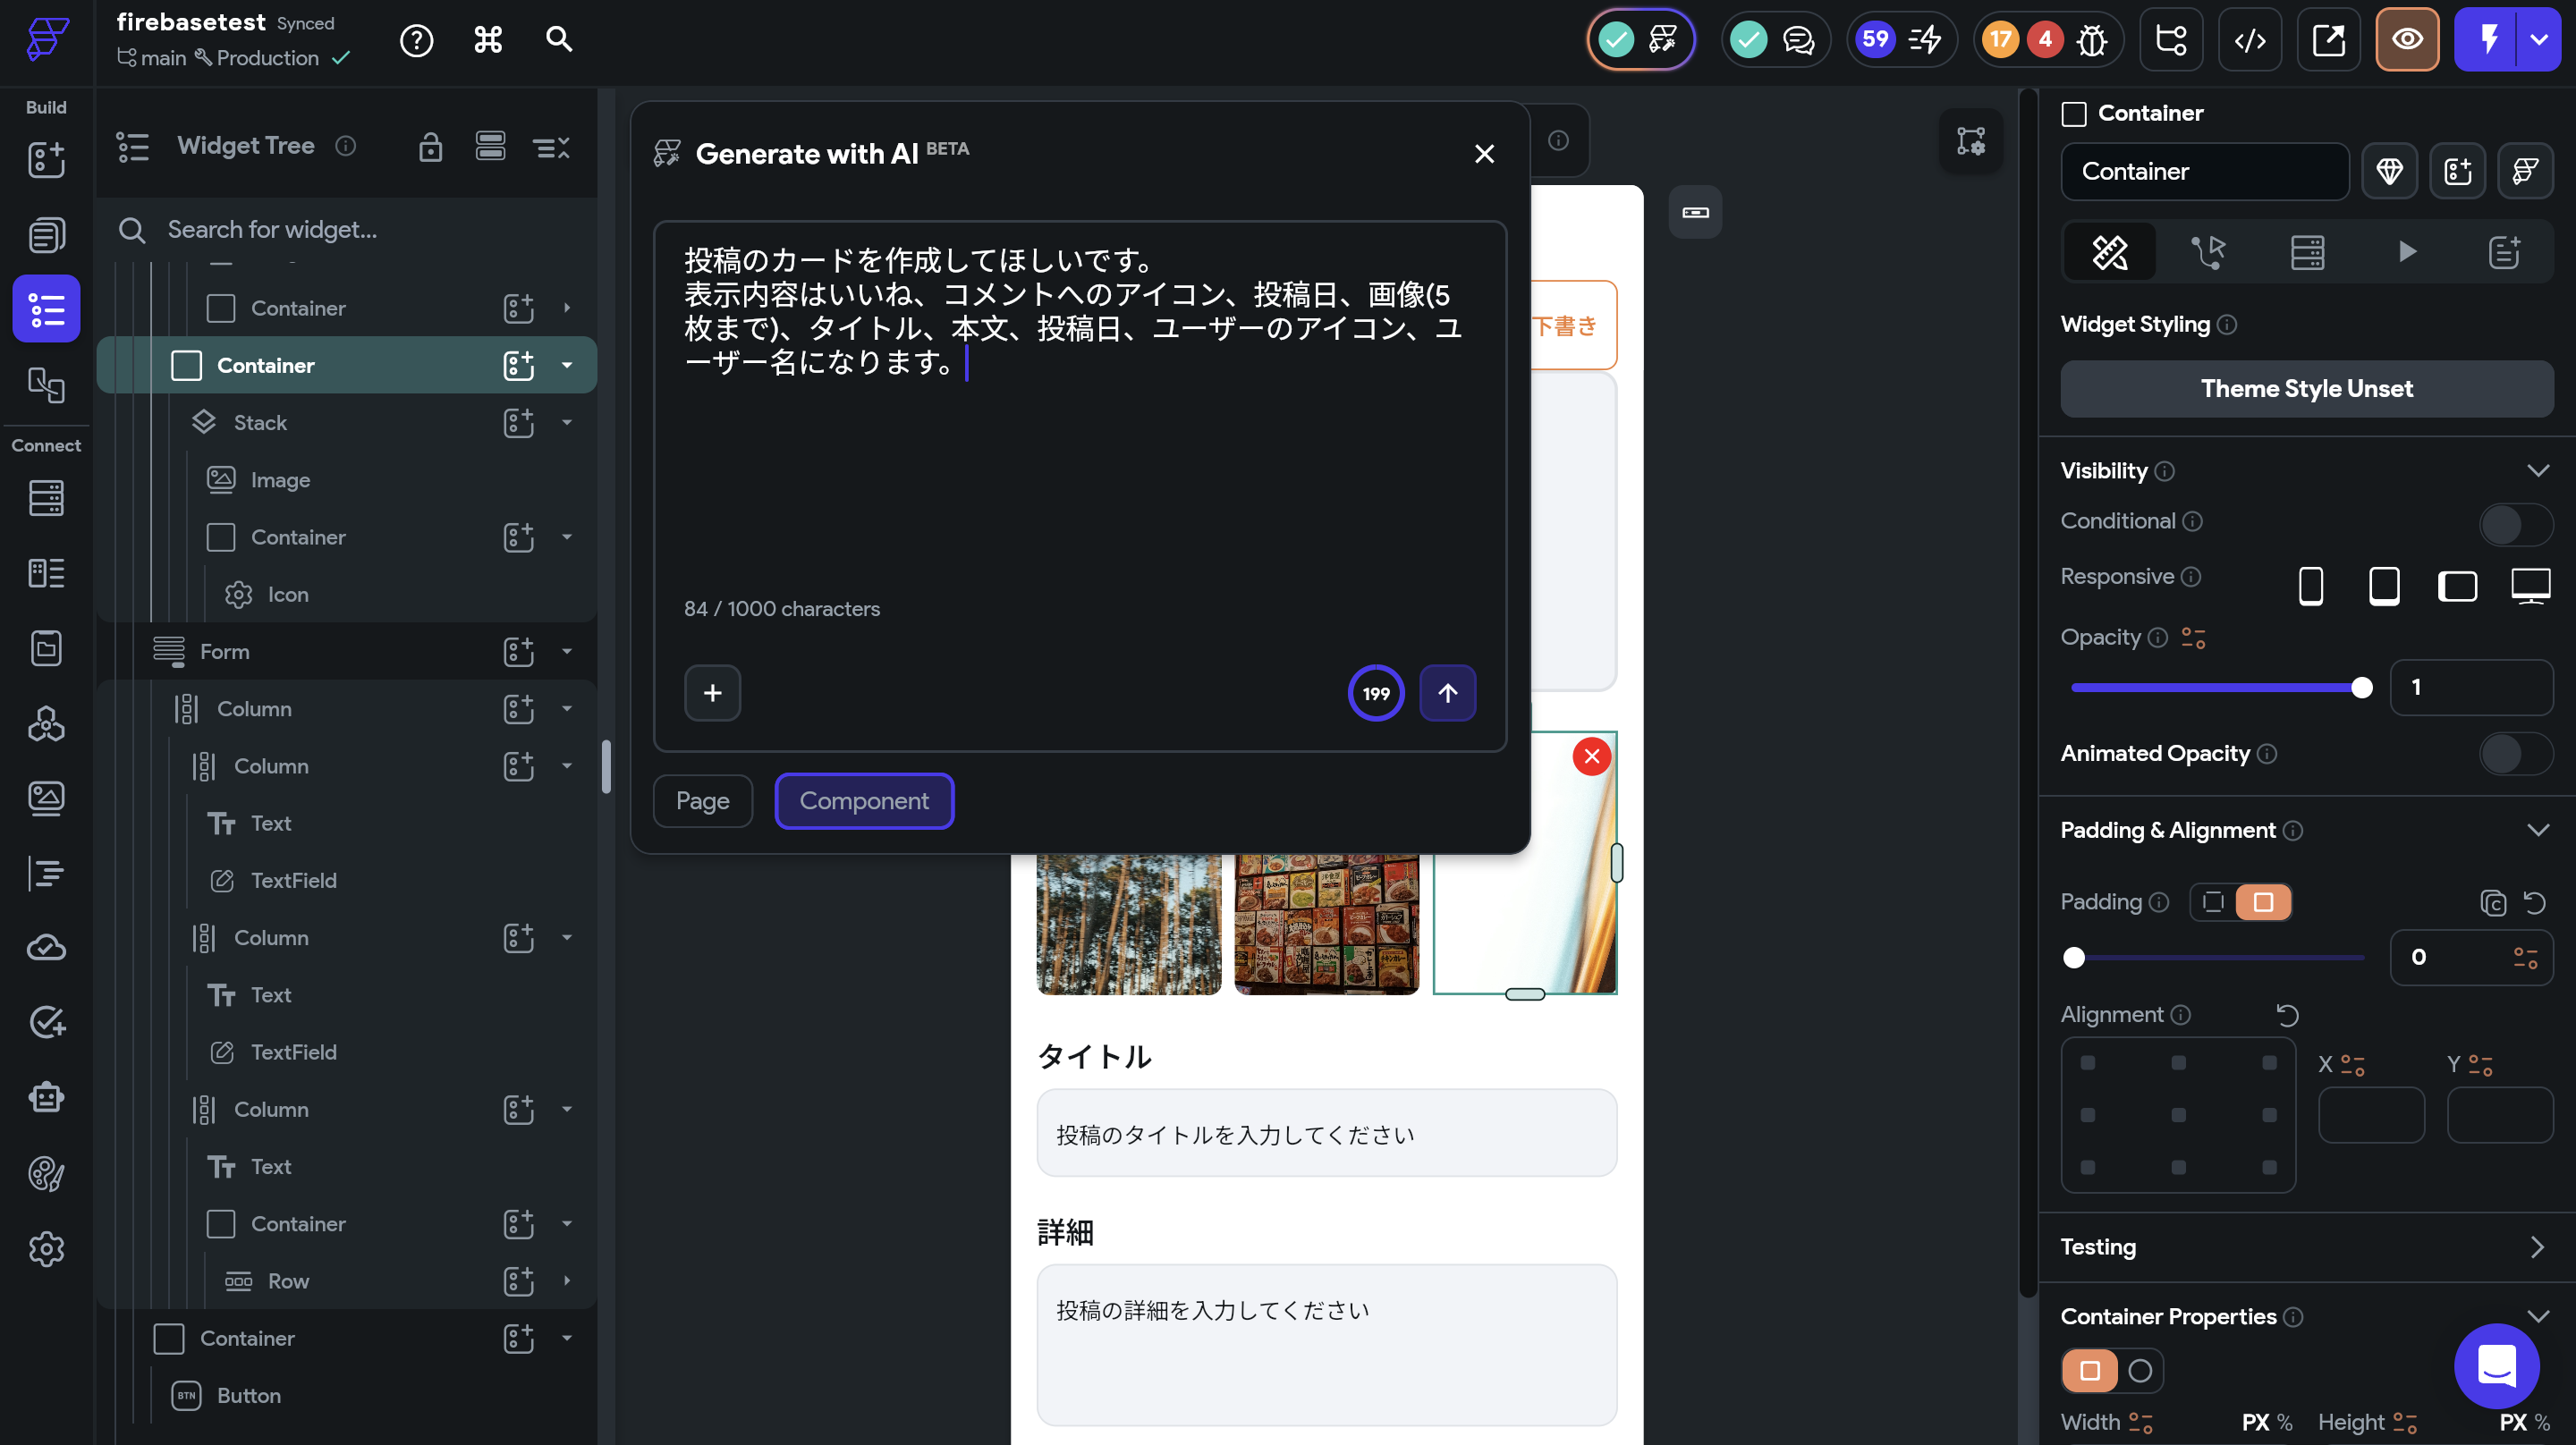
Task: Open keyboard shortcuts panel
Action: [487, 40]
